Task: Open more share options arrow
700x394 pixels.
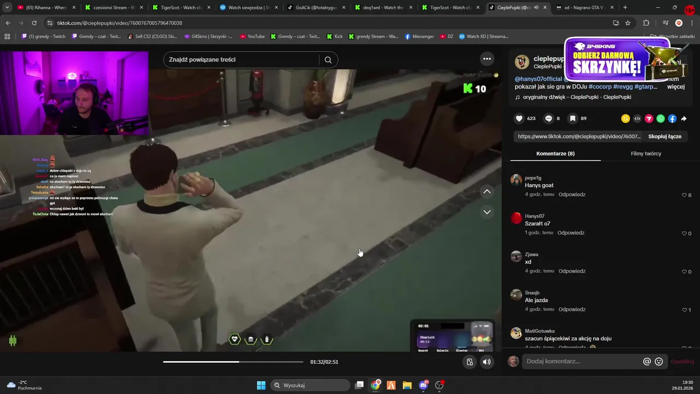Action: point(684,119)
